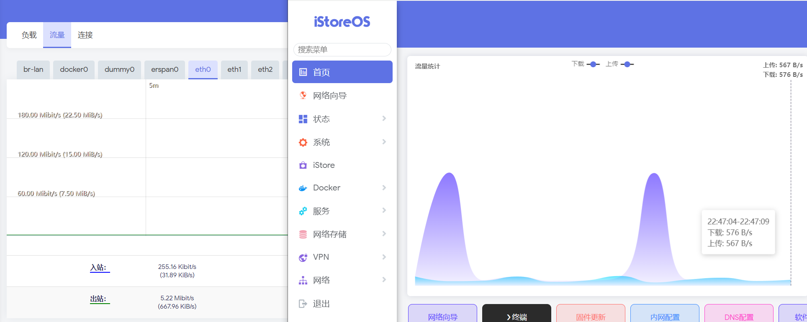Click the 网络存储 database icon
Viewport: 807px width, 322px height.
point(303,234)
